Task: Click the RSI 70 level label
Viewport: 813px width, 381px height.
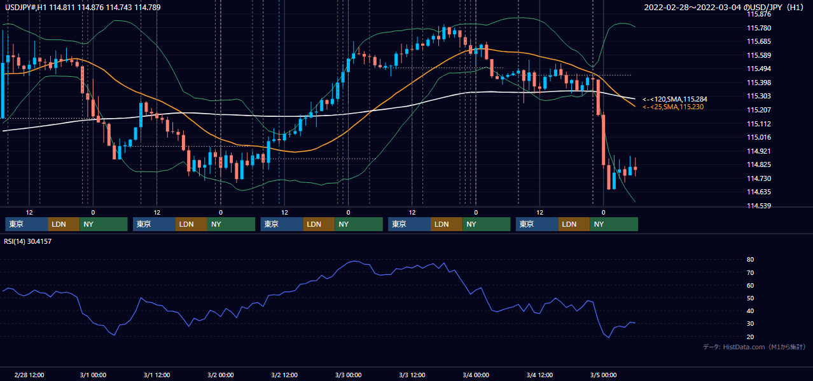Action: (750, 272)
